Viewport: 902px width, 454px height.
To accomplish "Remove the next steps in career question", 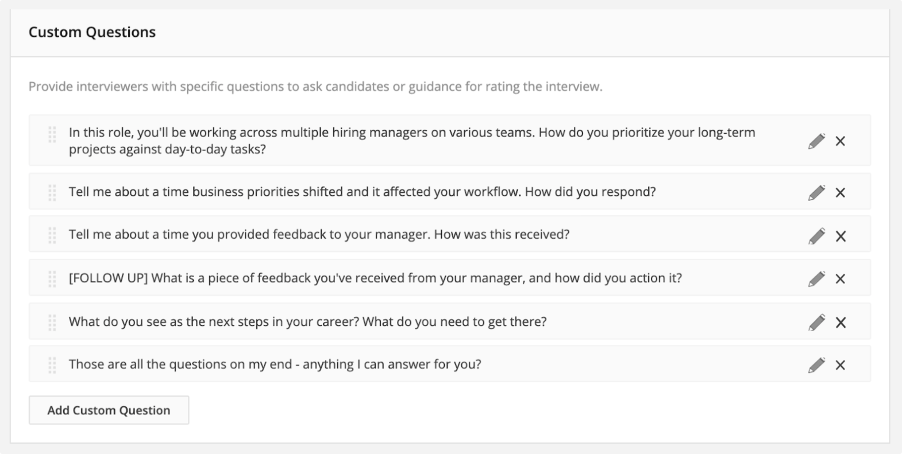I will (841, 323).
